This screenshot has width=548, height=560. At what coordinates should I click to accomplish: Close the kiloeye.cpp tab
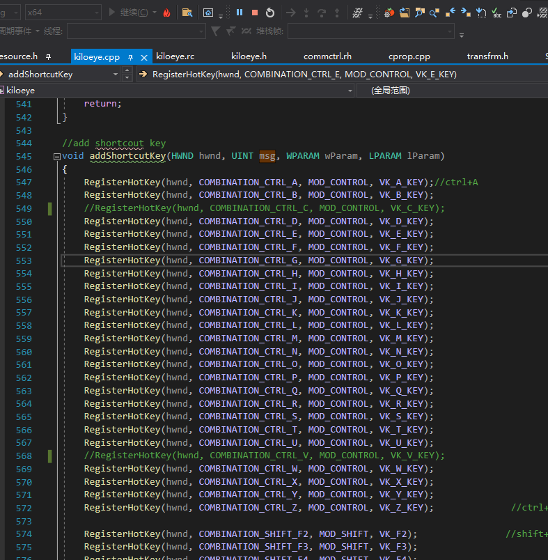(145, 57)
